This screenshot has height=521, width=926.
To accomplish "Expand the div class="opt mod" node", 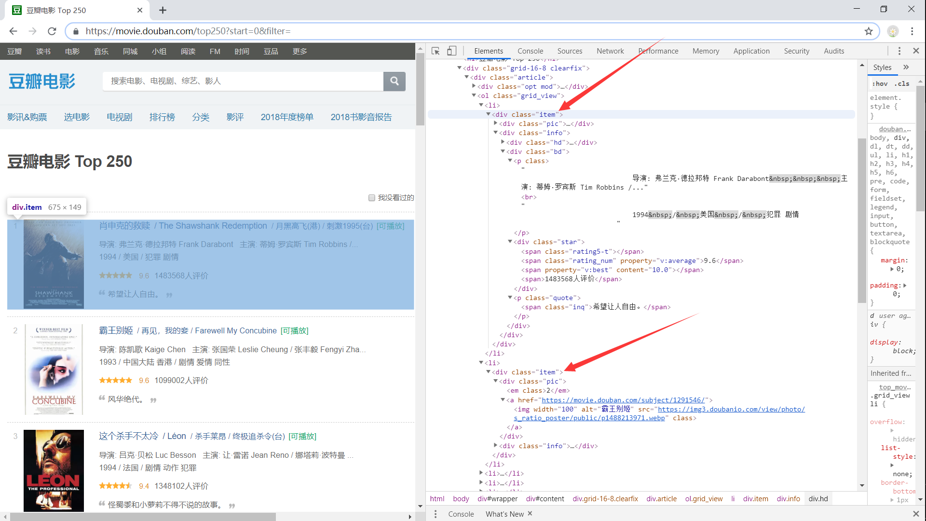I will coord(474,86).
